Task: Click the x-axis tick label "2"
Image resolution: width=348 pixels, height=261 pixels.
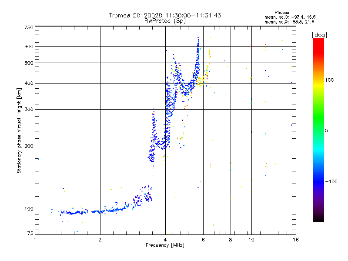Action: pos(100,240)
